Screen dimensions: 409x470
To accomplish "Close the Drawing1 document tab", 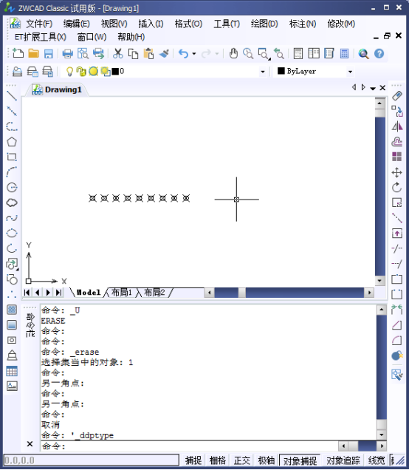I will (x=382, y=88).
